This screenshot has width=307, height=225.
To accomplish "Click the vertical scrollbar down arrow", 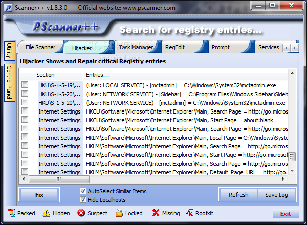I will pos(292,171).
